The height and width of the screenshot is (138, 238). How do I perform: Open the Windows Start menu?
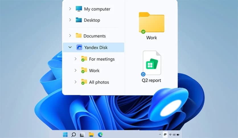pyautogui.click(x=65, y=135)
